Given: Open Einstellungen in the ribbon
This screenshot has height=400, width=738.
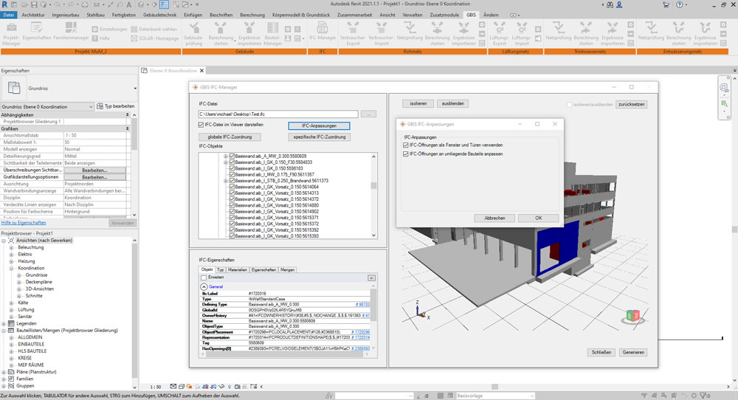Looking at the screenshot, I should pyautogui.click(x=109, y=30).
